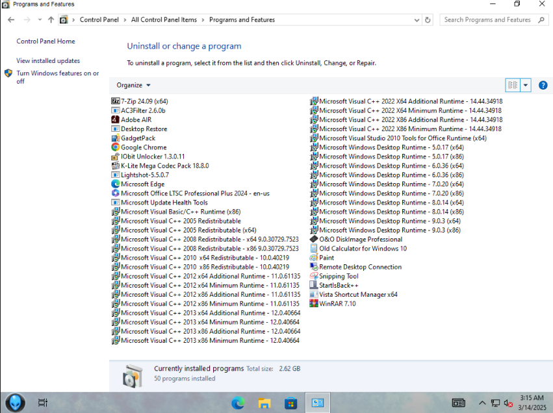Click the Refresh button in address bar
The height and width of the screenshot is (413, 553).
pyautogui.click(x=428, y=19)
